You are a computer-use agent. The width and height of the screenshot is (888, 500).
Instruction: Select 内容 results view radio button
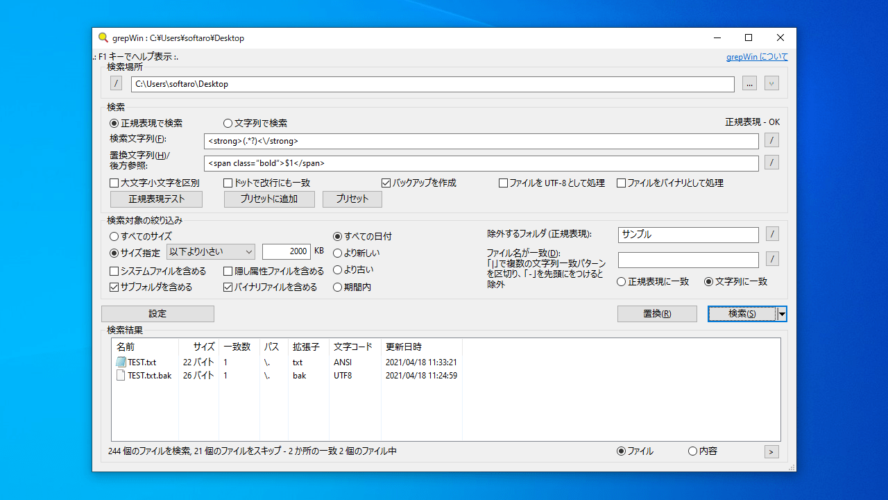pos(703,451)
